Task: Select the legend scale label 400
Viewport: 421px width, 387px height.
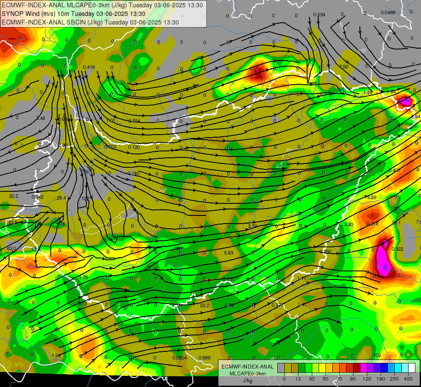Action: point(408,379)
